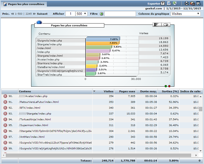Open Colonne du graphique Visites dropdown
The width and height of the screenshot is (204, 164).
pyautogui.click(x=186, y=14)
